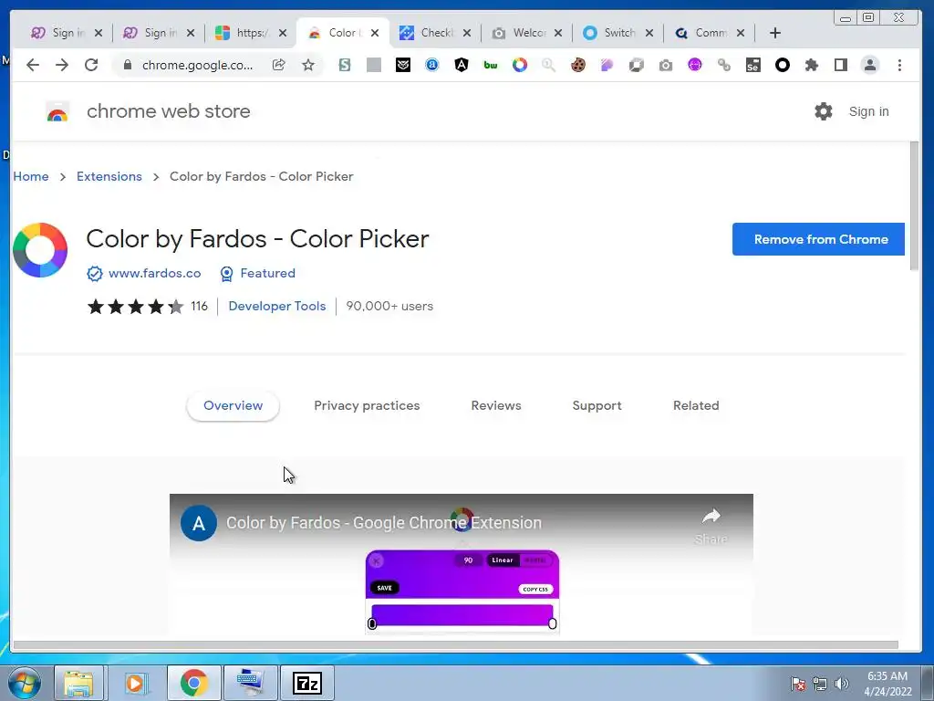Open 7-Zip from the taskbar

pyautogui.click(x=307, y=683)
